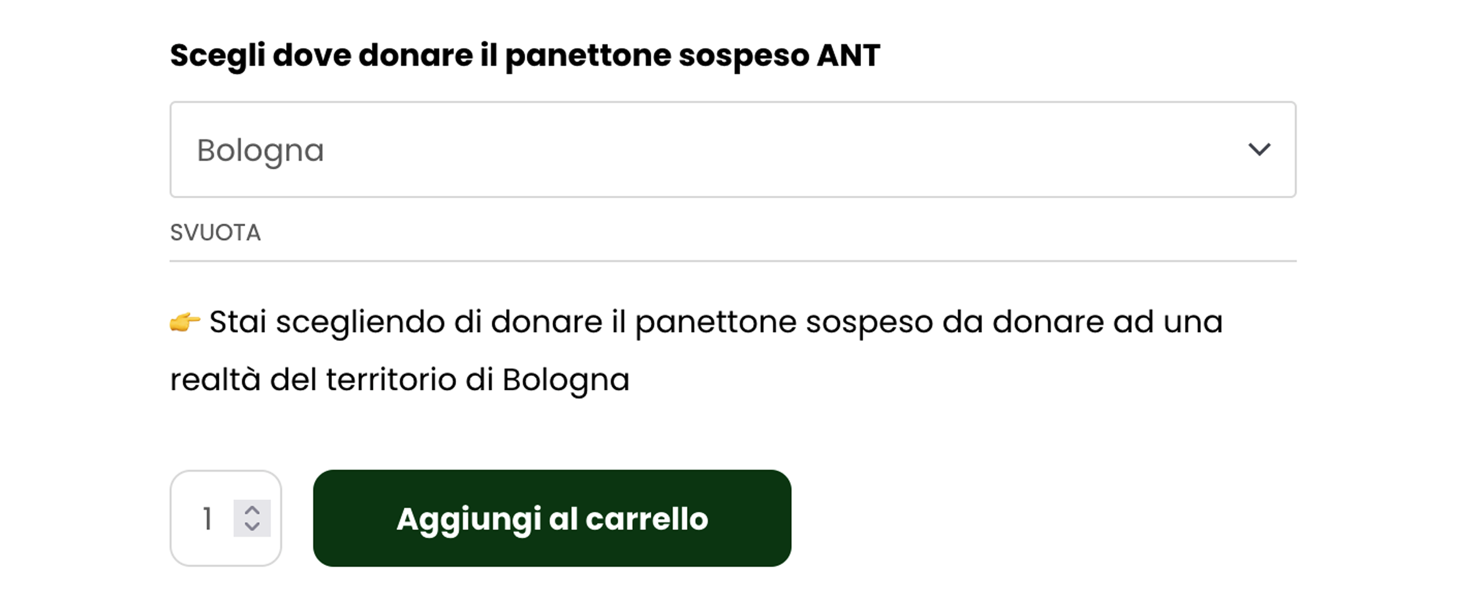Click the word "Aggiungi" on the green button
1475x600 pixels.
(468, 519)
